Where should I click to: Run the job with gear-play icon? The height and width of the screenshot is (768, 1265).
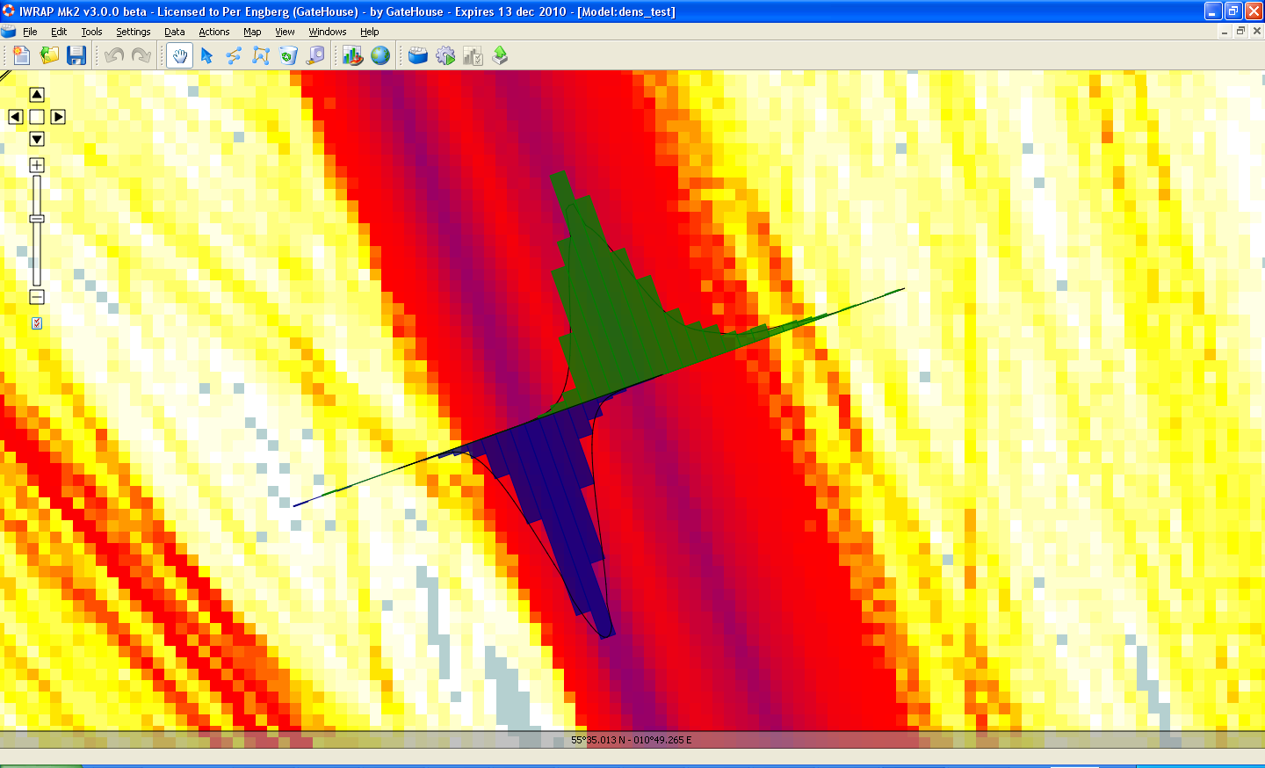pyautogui.click(x=445, y=55)
